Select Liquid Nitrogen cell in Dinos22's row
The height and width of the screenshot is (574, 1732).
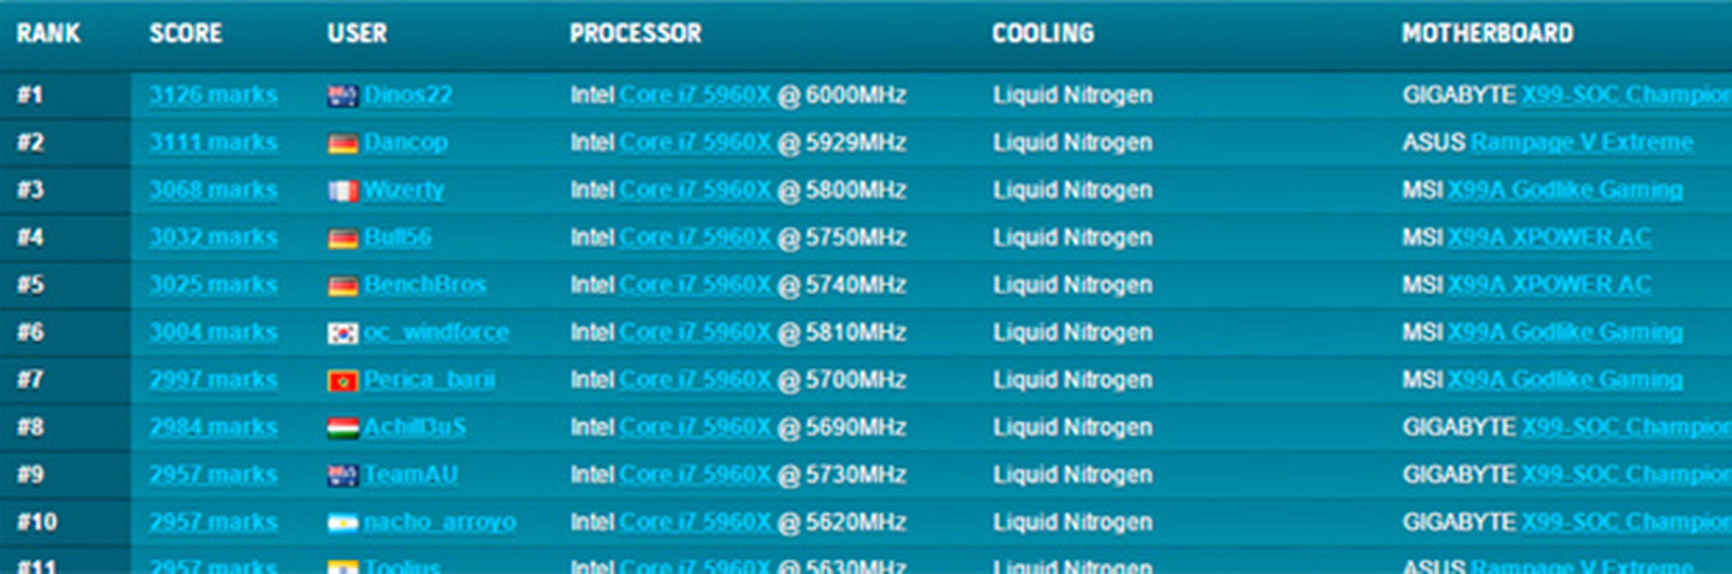1073,95
